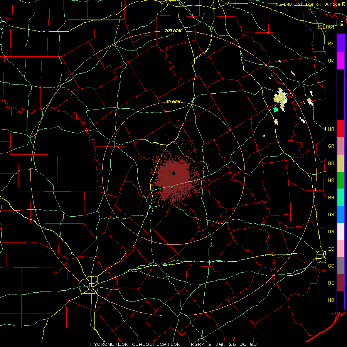Click the KGRK station identifier in caption

click(199, 344)
